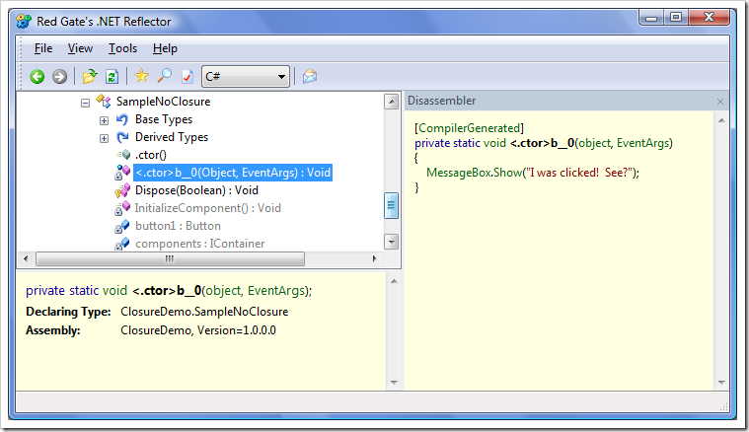Click the green Back navigation arrow
The image size is (749, 432).
point(37,76)
